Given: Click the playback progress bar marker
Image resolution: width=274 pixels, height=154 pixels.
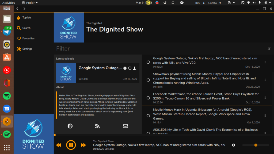Looking at the screenshot, I should (x=55, y=135).
